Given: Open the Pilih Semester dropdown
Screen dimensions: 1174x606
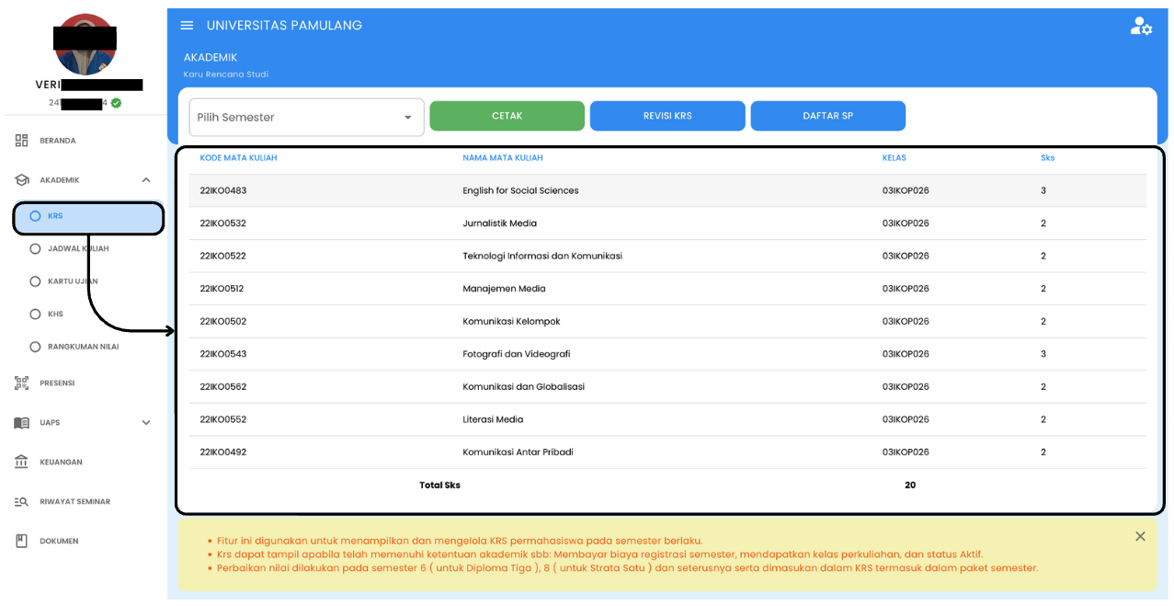Looking at the screenshot, I should tap(306, 117).
